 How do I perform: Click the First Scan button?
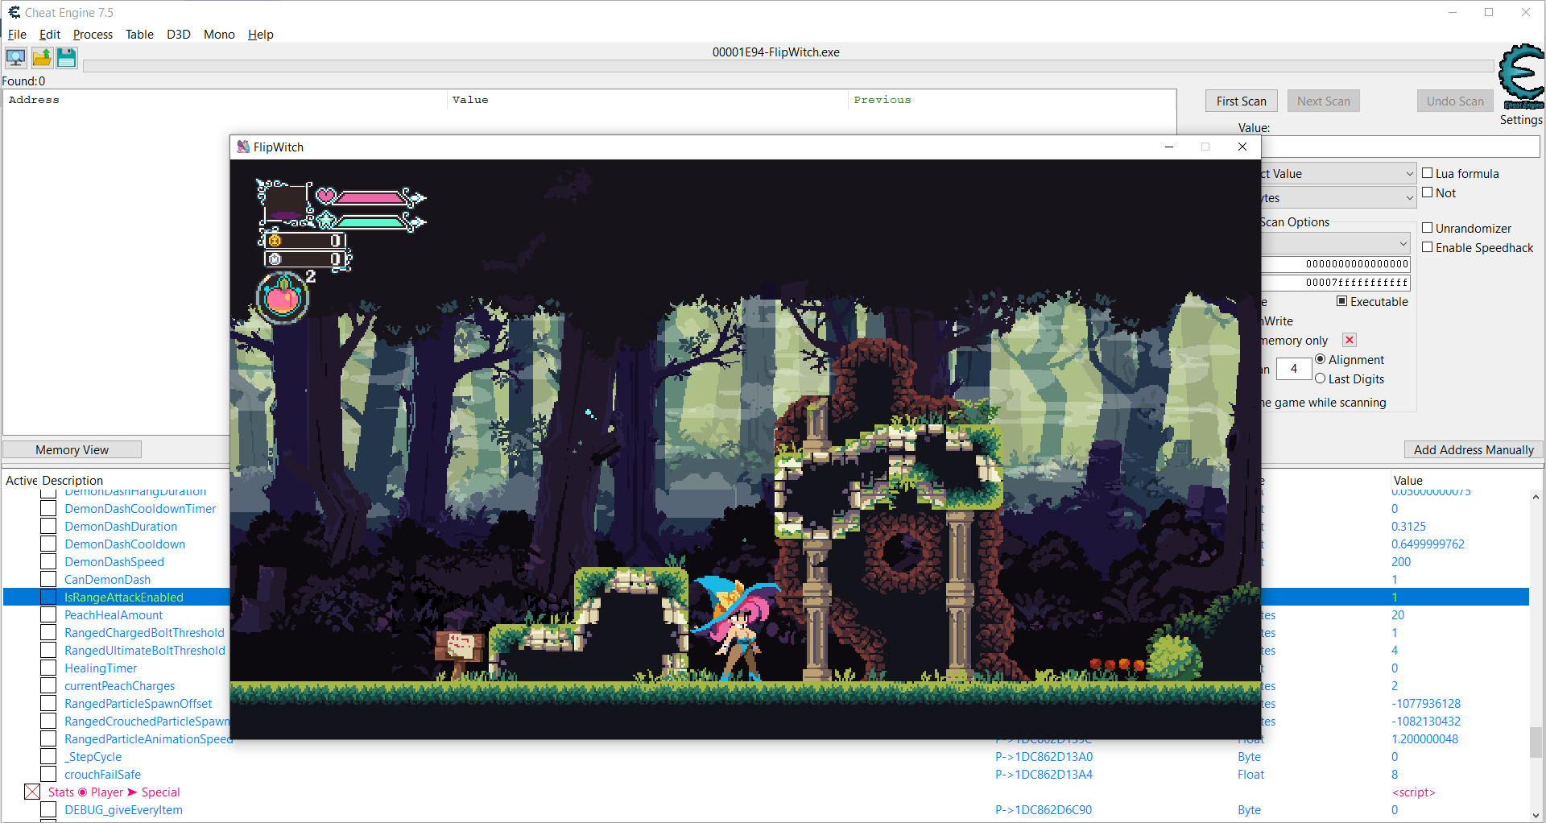1241,101
